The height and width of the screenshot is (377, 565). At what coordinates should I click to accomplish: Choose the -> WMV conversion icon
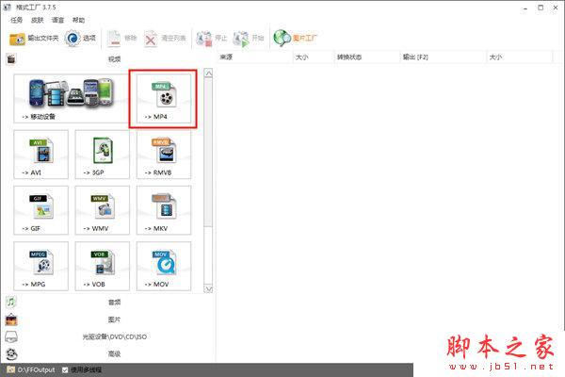coord(103,210)
